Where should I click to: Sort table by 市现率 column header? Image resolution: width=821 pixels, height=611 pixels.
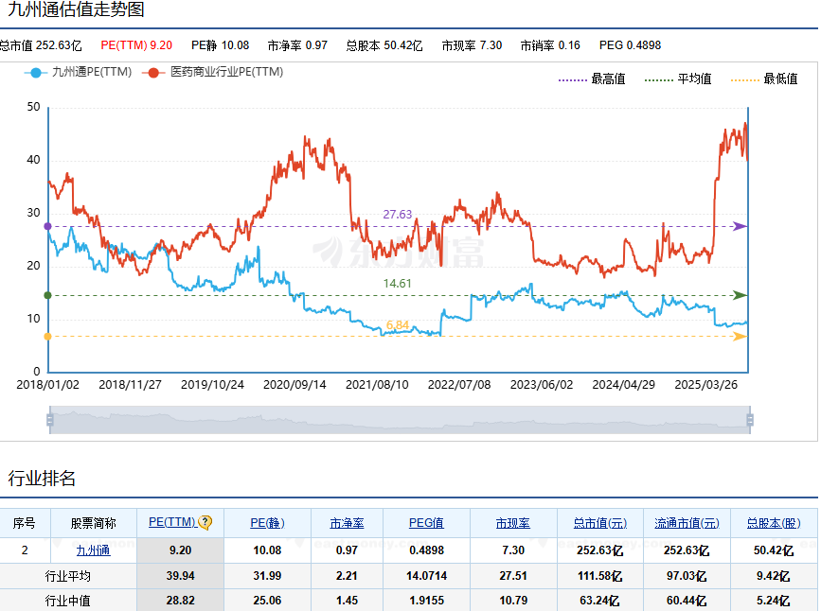point(512,523)
